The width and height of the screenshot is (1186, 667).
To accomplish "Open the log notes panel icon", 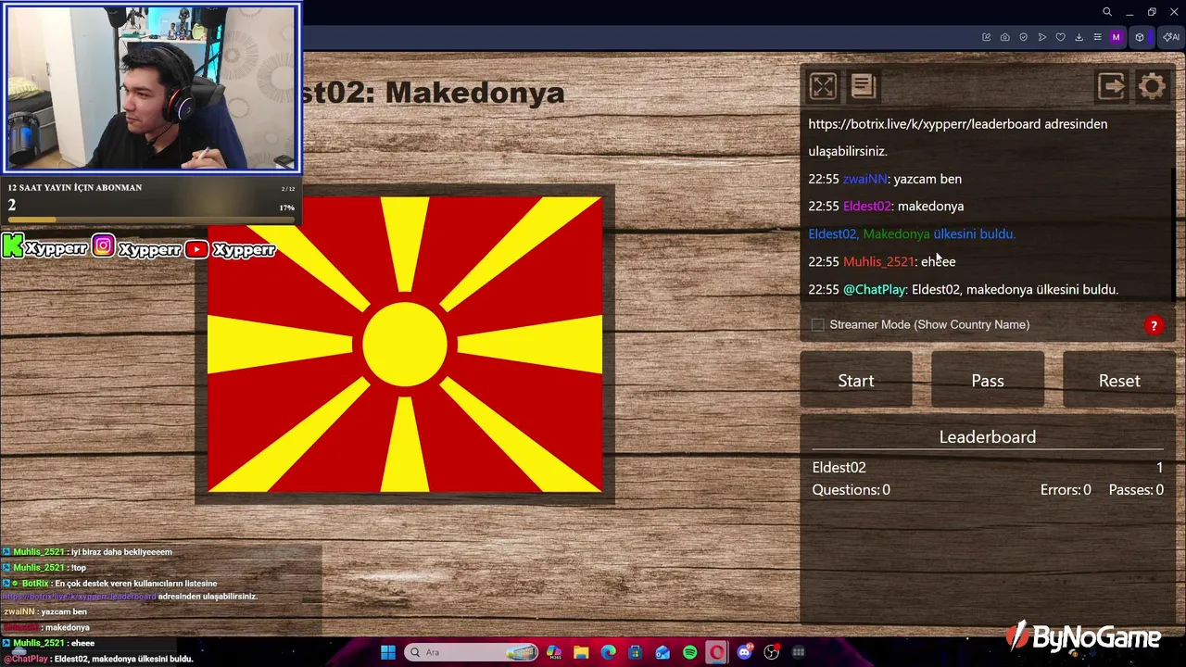I will click(x=864, y=86).
